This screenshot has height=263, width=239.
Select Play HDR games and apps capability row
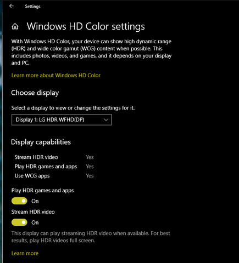pos(54,167)
